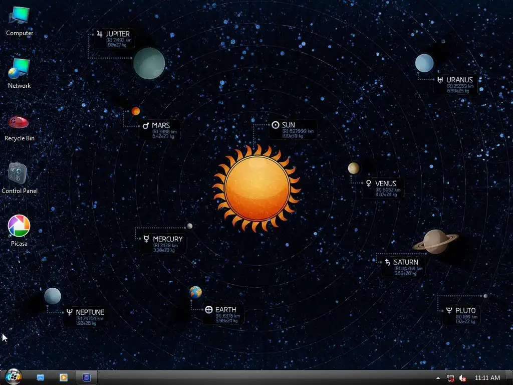Open the Start menu orb
The image size is (513, 385).
point(13,377)
